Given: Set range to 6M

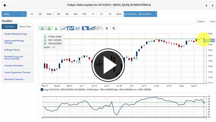Looking at the screenshot, I should tap(75, 14).
